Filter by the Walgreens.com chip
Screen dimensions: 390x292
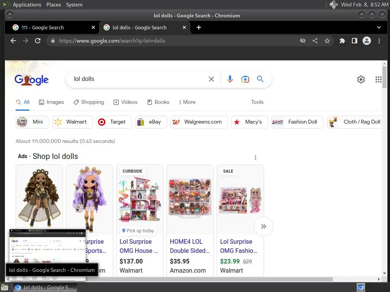199,122
